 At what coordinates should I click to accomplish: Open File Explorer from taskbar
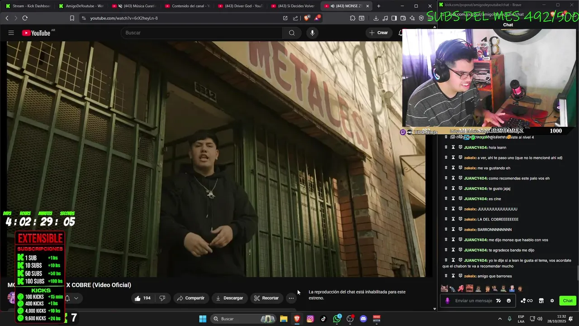pos(284,319)
